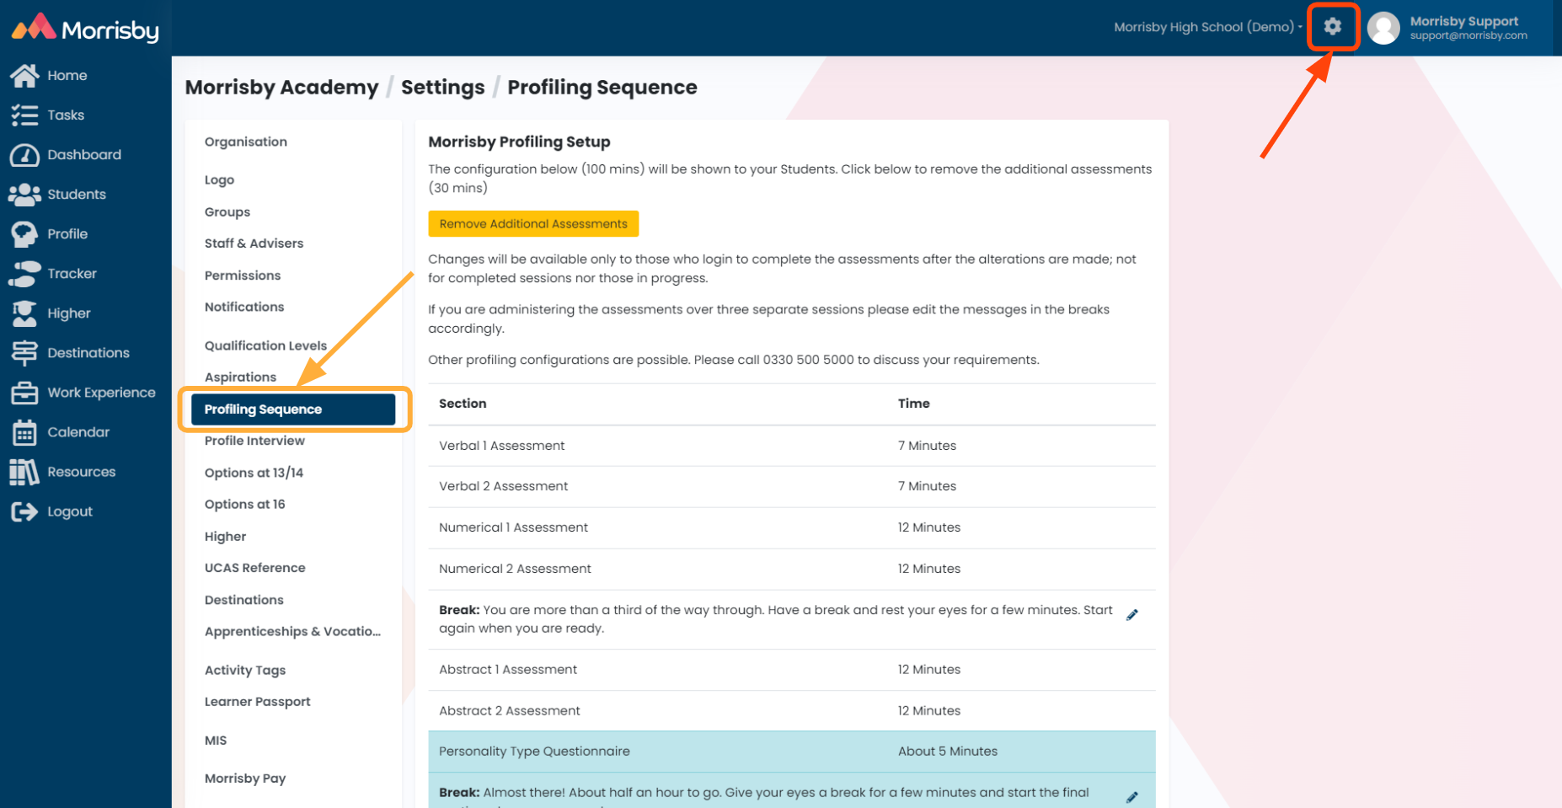Click the Morrisby logo

tap(84, 29)
